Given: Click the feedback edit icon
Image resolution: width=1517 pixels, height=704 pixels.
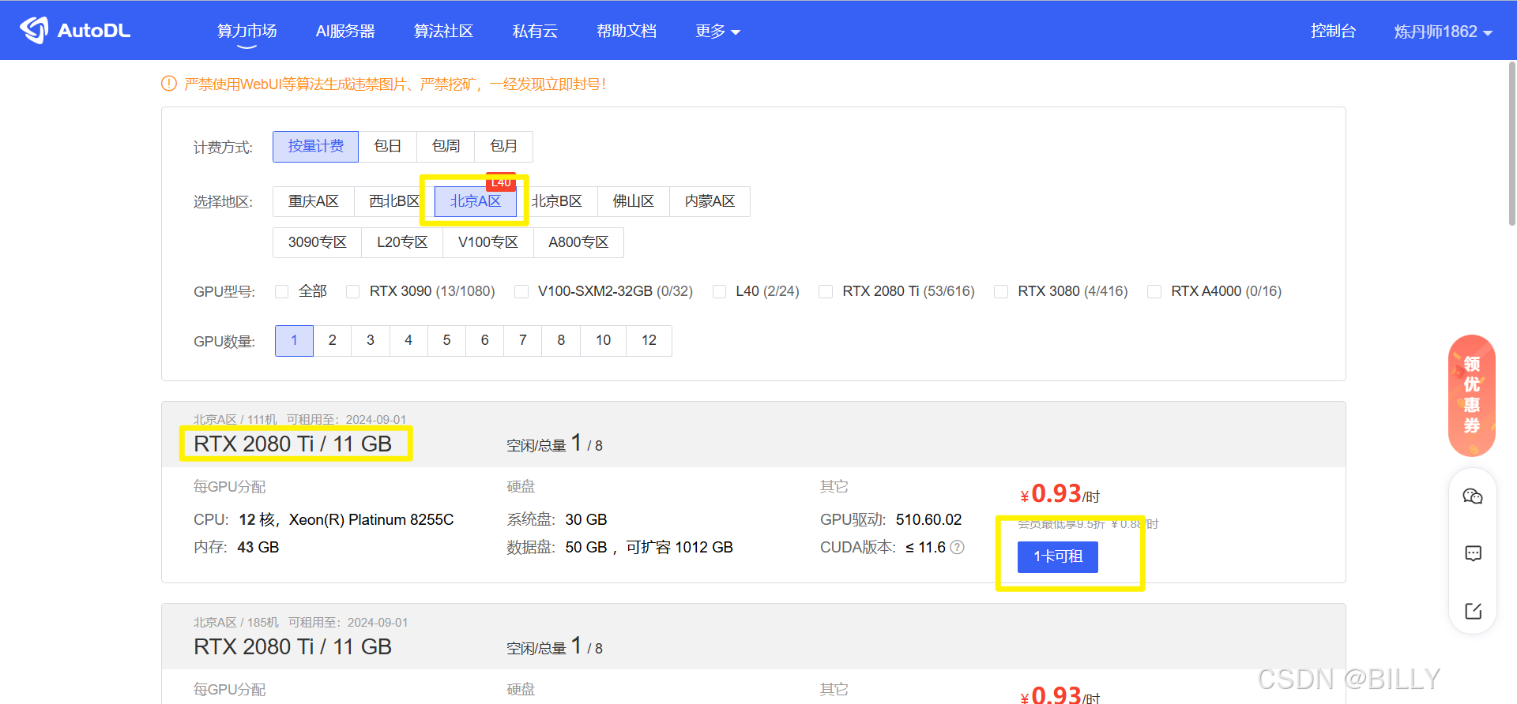Looking at the screenshot, I should coord(1473,611).
